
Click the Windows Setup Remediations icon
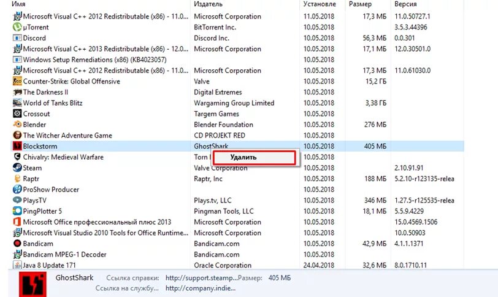[17, 60]
